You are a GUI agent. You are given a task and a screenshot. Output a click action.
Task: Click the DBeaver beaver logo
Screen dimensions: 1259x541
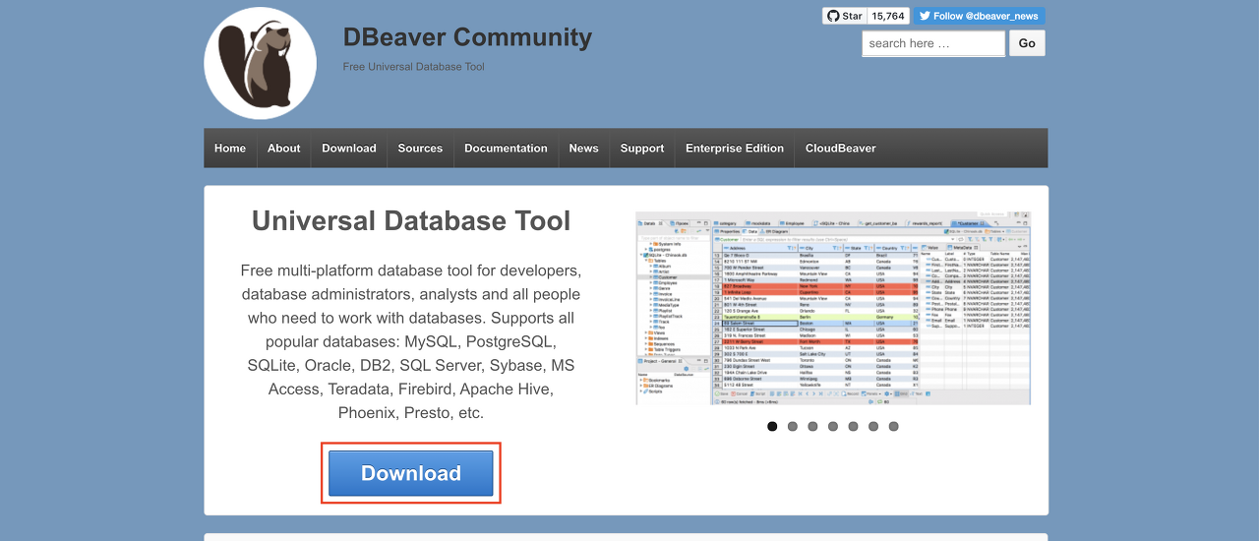(261, 64)
